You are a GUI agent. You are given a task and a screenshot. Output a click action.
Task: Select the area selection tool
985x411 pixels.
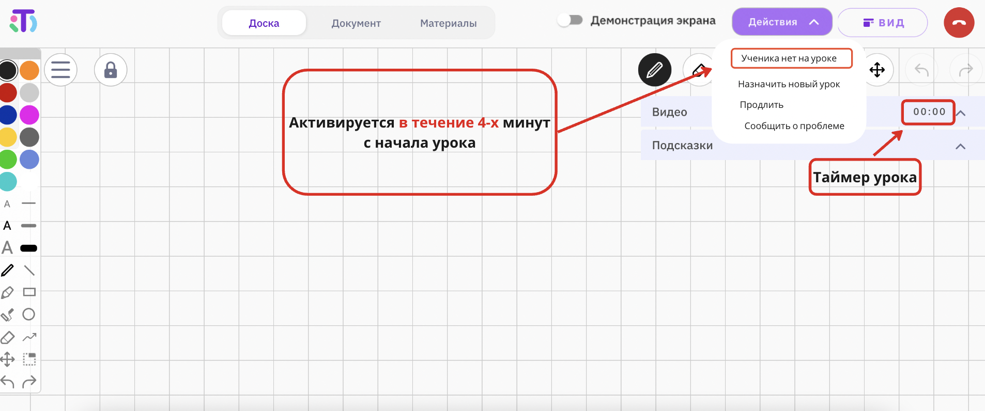coord(29,359)
